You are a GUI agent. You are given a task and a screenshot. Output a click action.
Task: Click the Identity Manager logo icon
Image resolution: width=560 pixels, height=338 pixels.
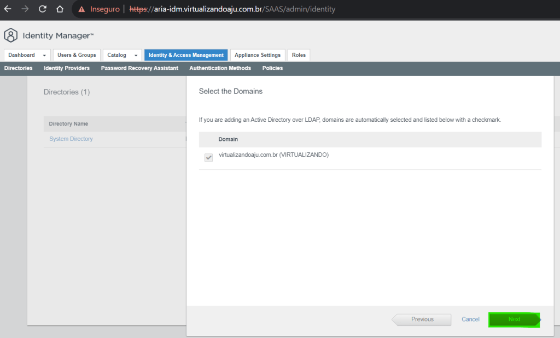(x=11, y=36)
